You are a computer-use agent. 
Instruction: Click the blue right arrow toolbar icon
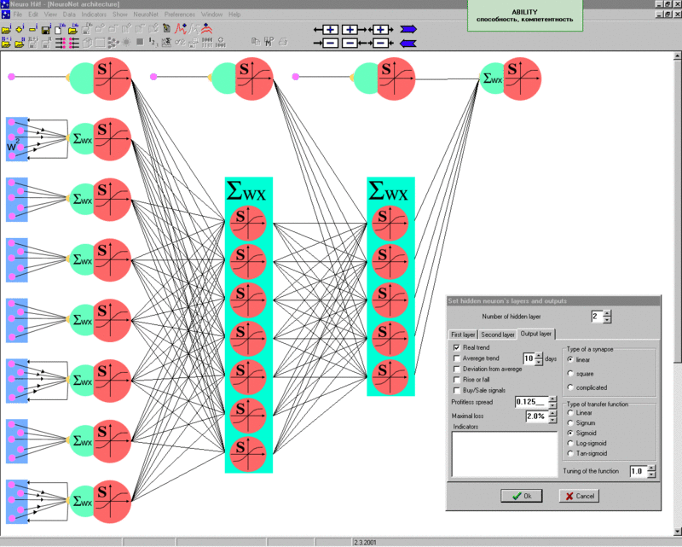pyautogui.click(x=408, y=30)
